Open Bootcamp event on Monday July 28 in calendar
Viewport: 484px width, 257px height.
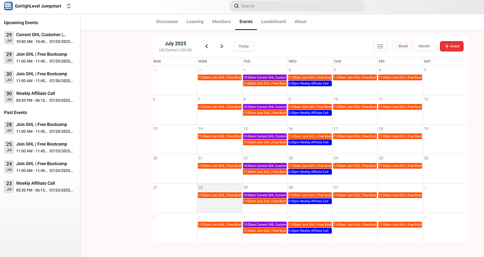click(219, 195)
